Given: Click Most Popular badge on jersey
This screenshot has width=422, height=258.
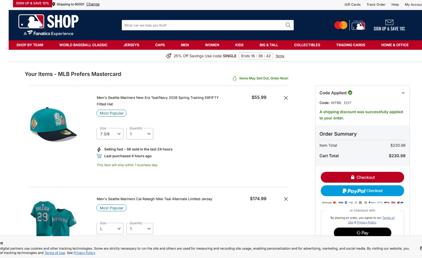Looking at the screenshot, I should (x=111, y=208).
